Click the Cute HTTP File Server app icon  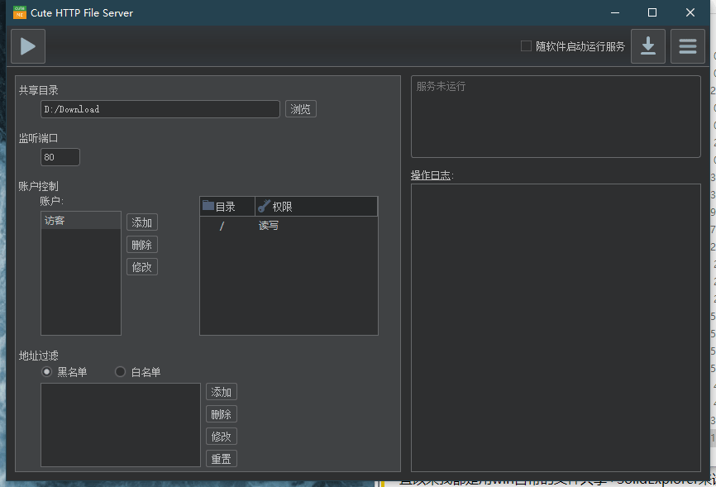click(x=20, y=12)
